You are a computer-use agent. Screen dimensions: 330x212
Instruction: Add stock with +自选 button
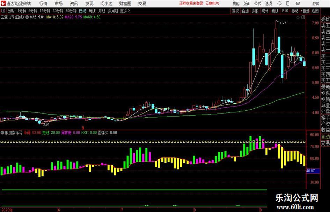[x=305, y=11]
